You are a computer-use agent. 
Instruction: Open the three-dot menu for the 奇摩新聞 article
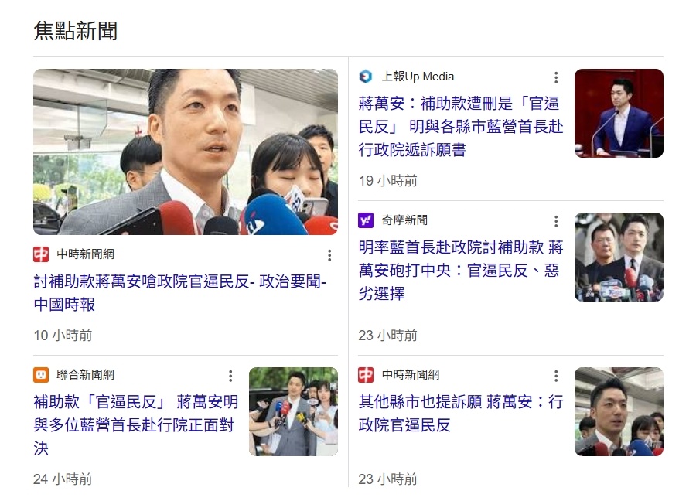point(556,221)
